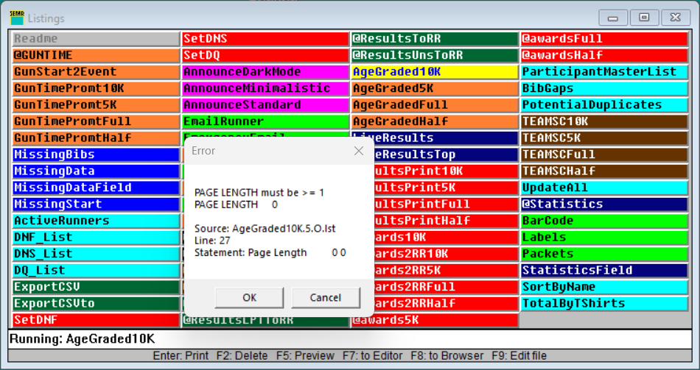Select the highlighted AgeGraded10K listing
The height and width of the screenshot is (370, 700).
coord(435,72)
